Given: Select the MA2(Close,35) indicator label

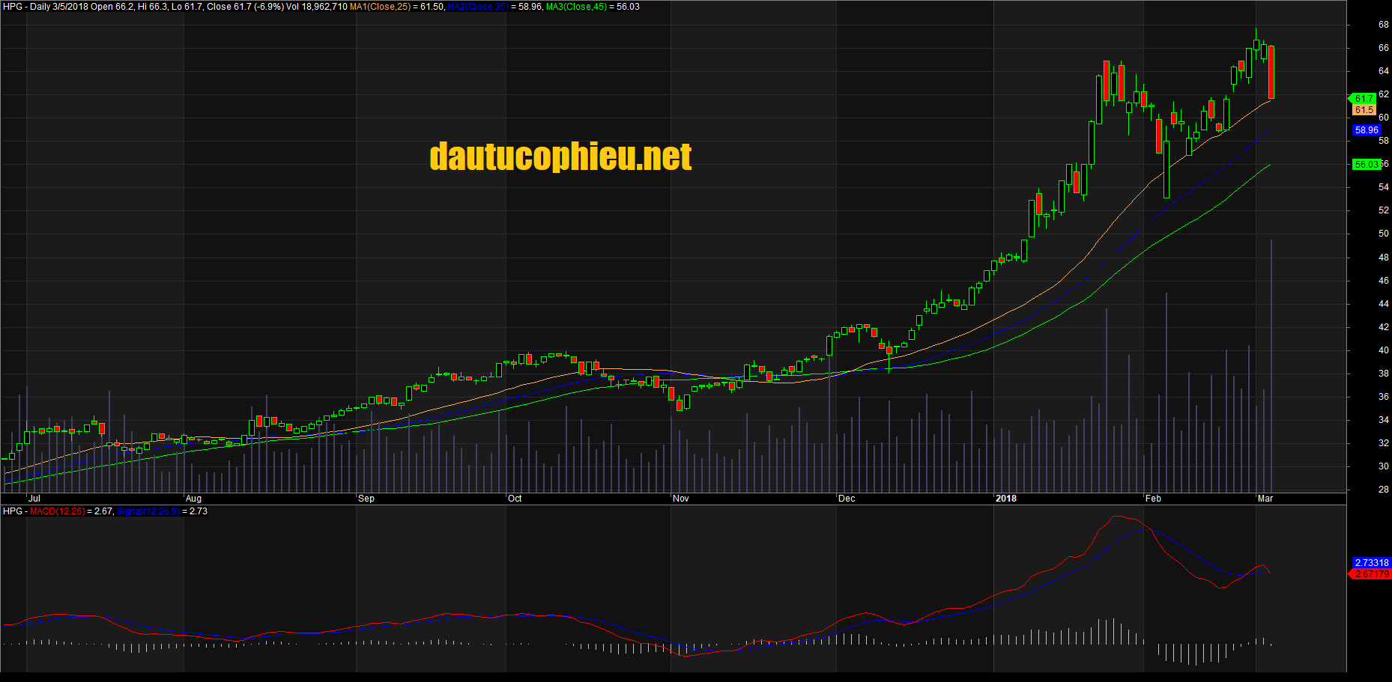Looking at the screenshot, I should click(477, 7).
